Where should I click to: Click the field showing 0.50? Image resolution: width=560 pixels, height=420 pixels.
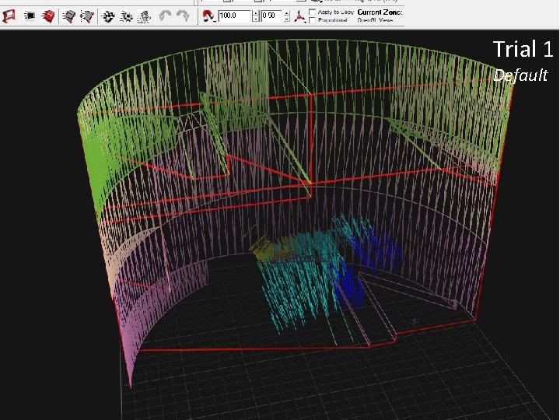(x=271, y=16)
